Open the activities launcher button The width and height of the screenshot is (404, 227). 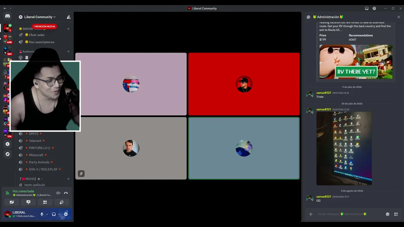click(x=45, y=202)
